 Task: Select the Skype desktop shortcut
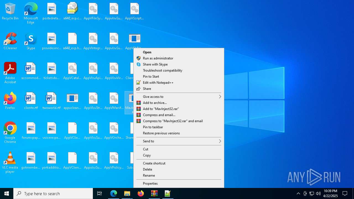(x=31, y=41)
